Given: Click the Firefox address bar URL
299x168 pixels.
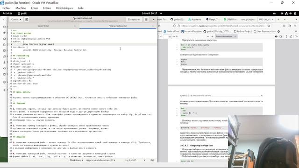Looking at the screenshot, I should [x=223, y=26].
